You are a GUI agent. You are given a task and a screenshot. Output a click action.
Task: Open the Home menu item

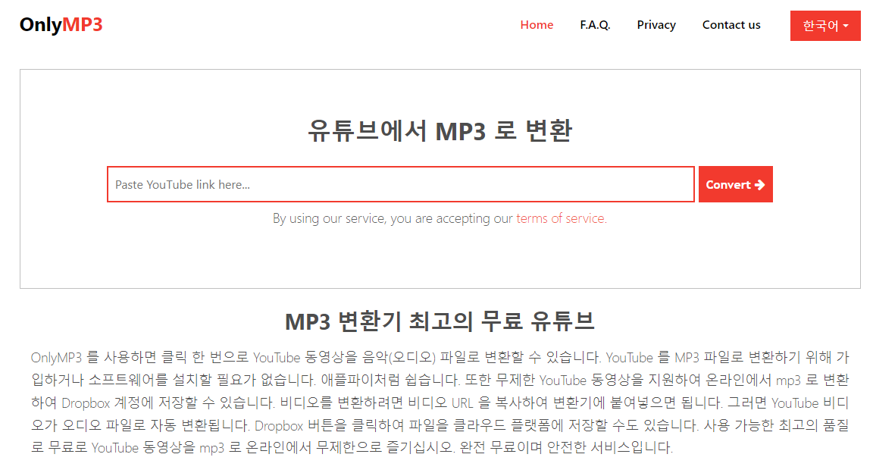coord(537,25)
